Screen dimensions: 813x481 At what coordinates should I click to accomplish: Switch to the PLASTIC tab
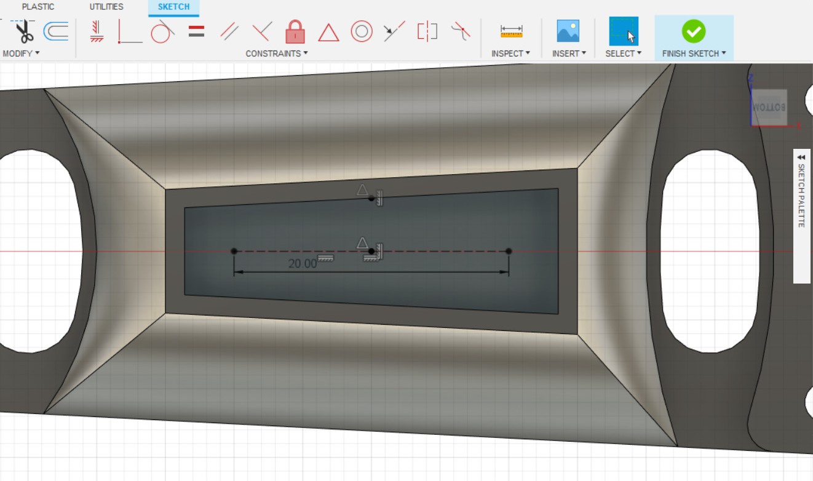click(38, 7)
